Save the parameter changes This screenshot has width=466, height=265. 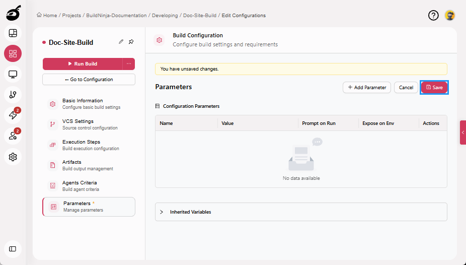click(x=434, y=88)
